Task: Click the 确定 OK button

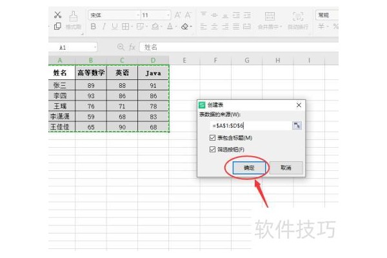Action: [x=249, y=168]
